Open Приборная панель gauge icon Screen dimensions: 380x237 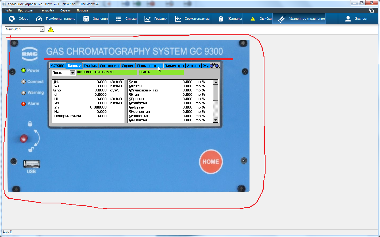tap(39, 19)
